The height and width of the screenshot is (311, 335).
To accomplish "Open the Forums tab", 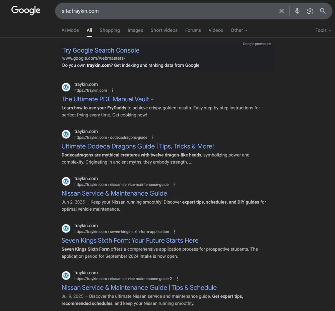I will pos(193,30).
